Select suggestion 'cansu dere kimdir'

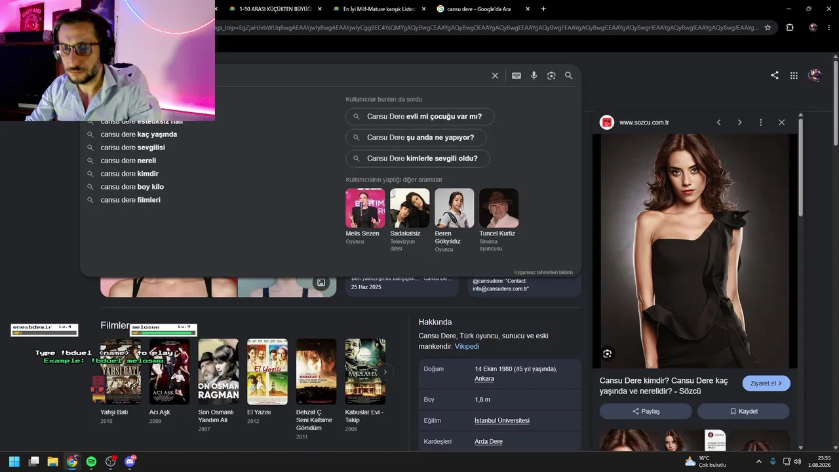130,174
